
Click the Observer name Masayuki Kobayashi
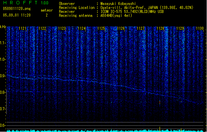(x=118, y=4)
